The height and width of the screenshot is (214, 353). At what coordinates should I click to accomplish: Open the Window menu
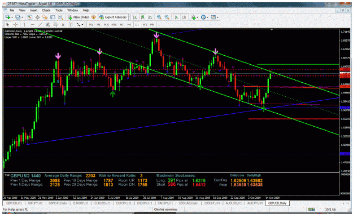tap(72, 10)
